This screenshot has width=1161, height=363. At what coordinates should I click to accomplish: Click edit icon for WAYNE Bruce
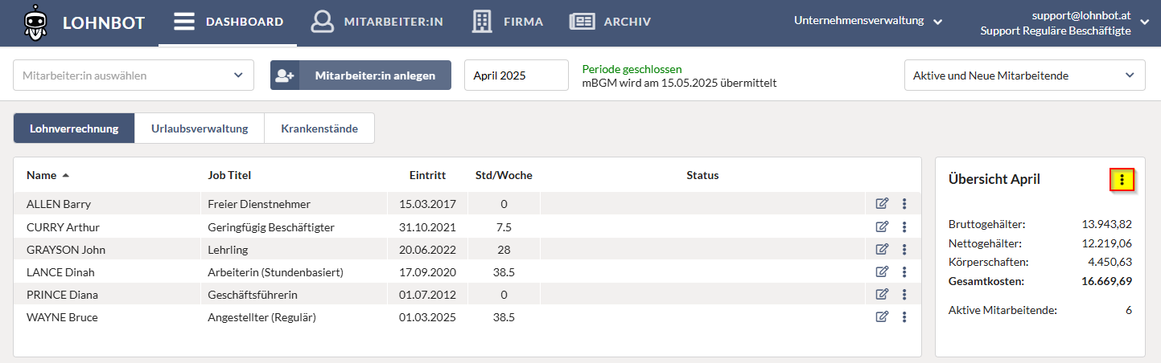[x=882, y=317]
